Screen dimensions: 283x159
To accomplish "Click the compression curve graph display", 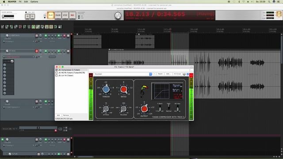I will (x=161, y=91).
